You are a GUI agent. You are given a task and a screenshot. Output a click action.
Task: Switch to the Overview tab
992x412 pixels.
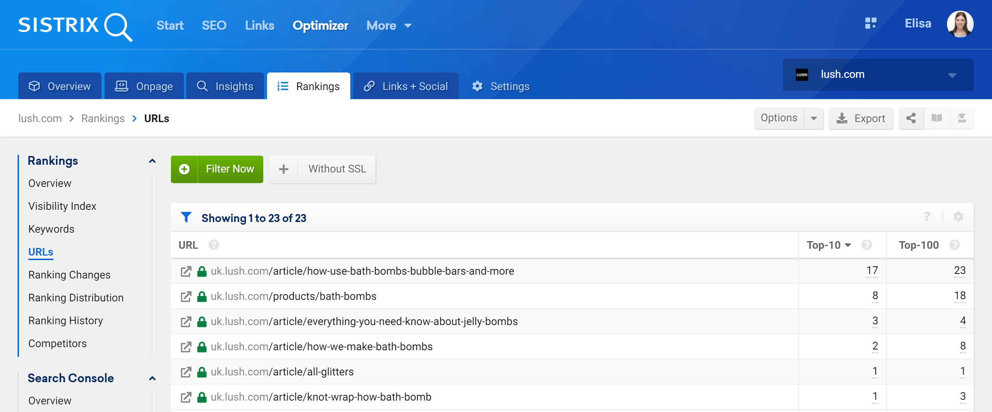coord(60,86)
